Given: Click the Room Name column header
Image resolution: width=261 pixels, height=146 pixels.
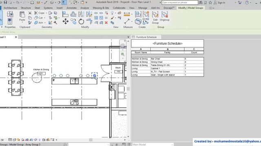Looking at the screenshot, I should point(141,52).
